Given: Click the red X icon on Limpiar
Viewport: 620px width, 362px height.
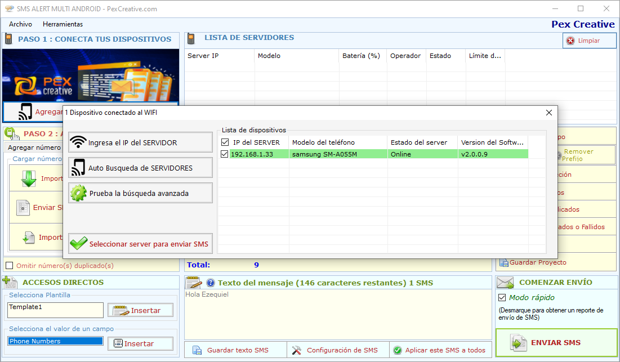Looking at the screenshot, I should (x=570, y=41).
